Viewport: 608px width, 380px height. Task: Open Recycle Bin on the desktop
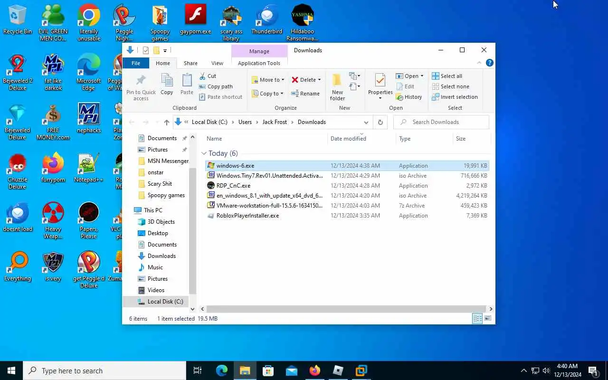pos(18,20)
